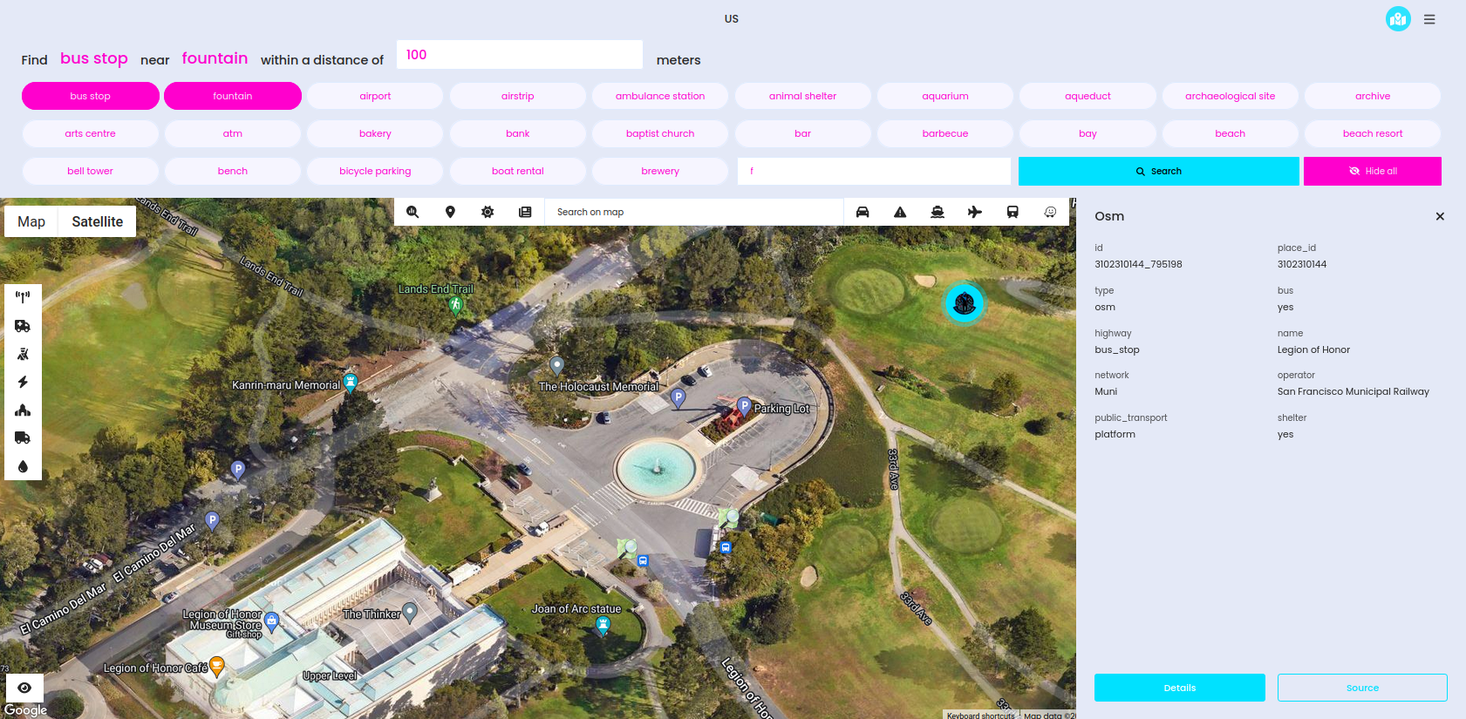Click the Parking Lot P marker
The height and width of the screenshot is (719, 1466).
click(x=744, y=405)
